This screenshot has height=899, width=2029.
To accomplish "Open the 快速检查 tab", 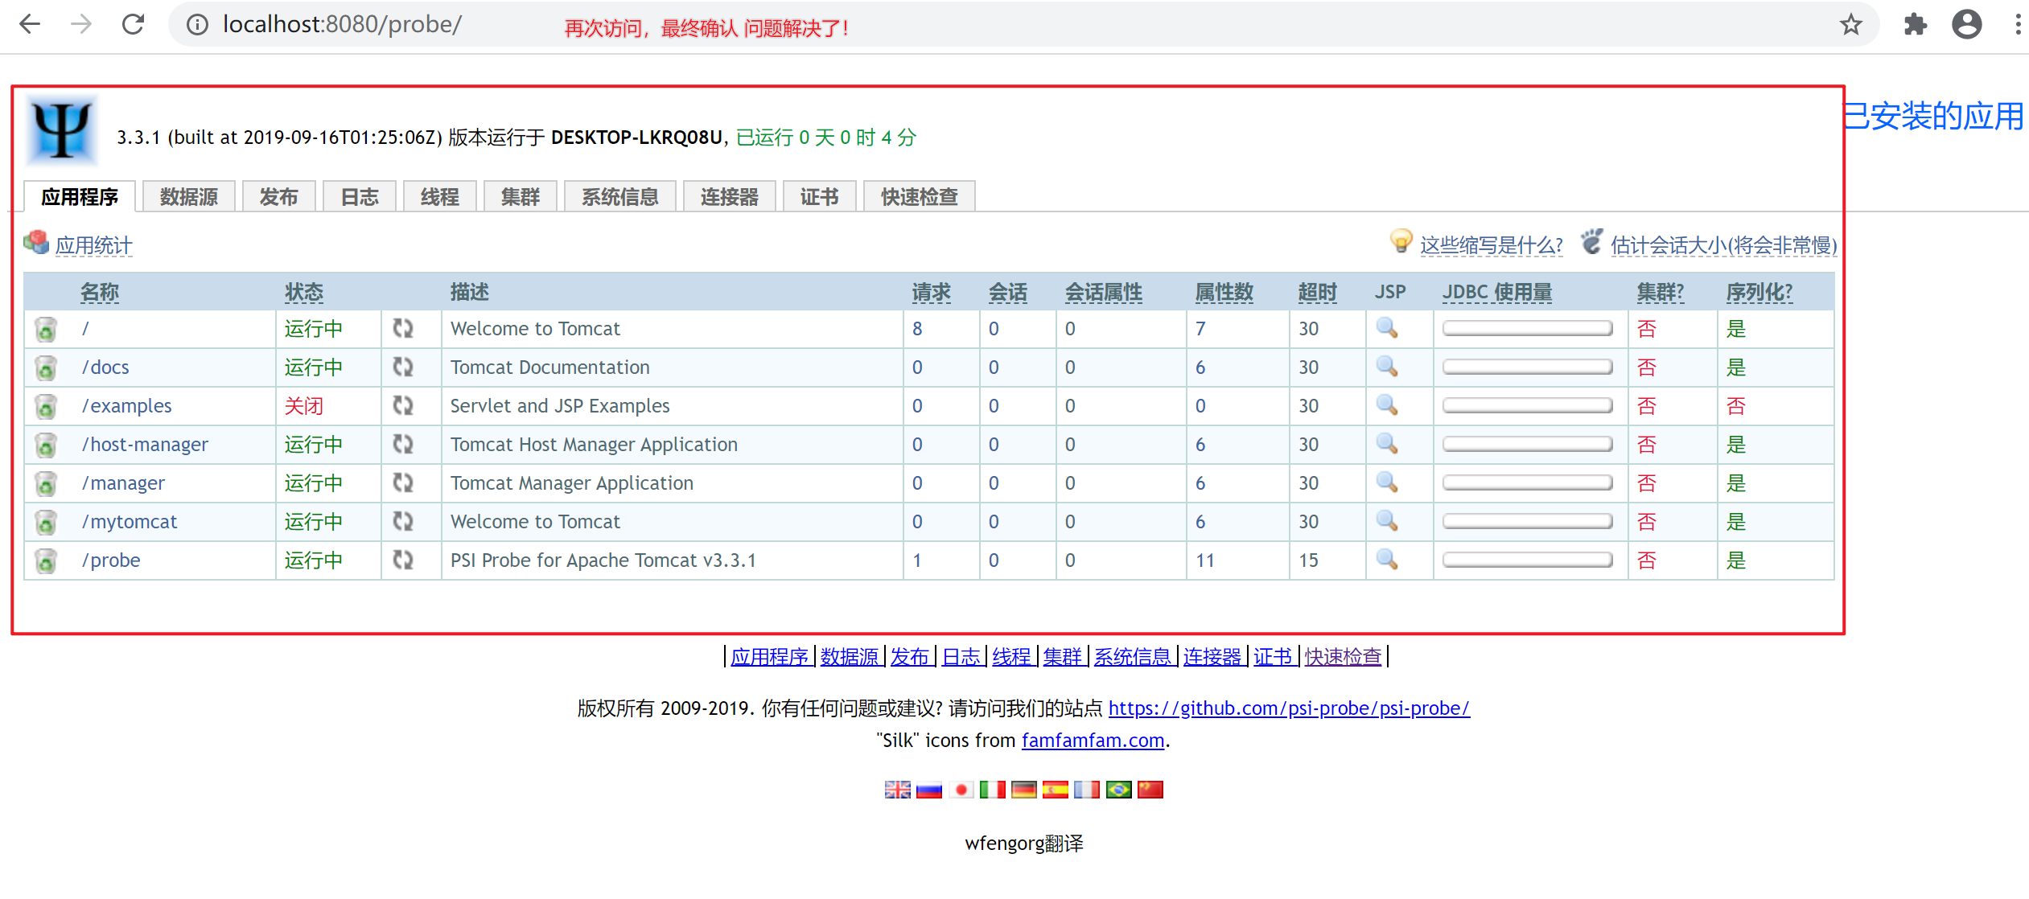I will 920,197.
